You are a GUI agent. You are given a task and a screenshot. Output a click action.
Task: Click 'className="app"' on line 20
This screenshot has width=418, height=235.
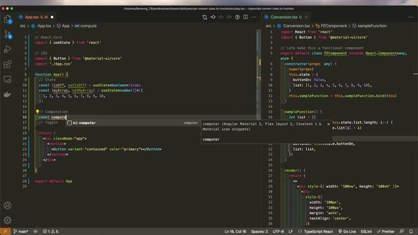coord(69,138)
